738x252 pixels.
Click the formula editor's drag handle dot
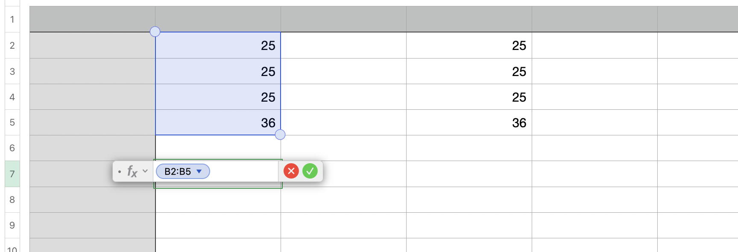click(120, 172)
